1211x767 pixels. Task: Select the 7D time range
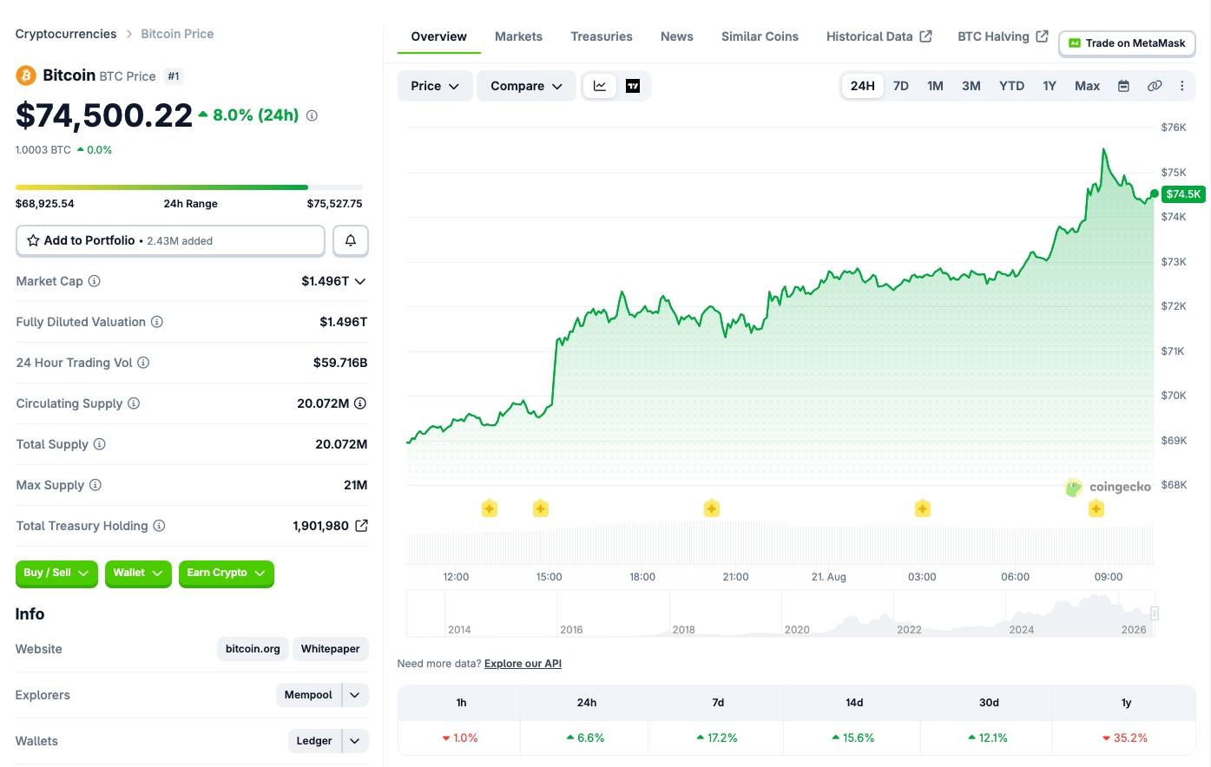(901, 86)
